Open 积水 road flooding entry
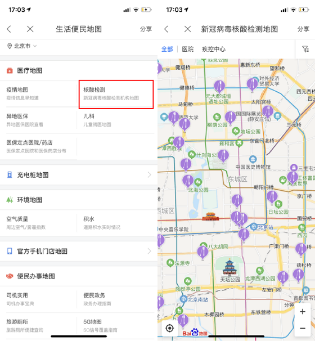 116,223
